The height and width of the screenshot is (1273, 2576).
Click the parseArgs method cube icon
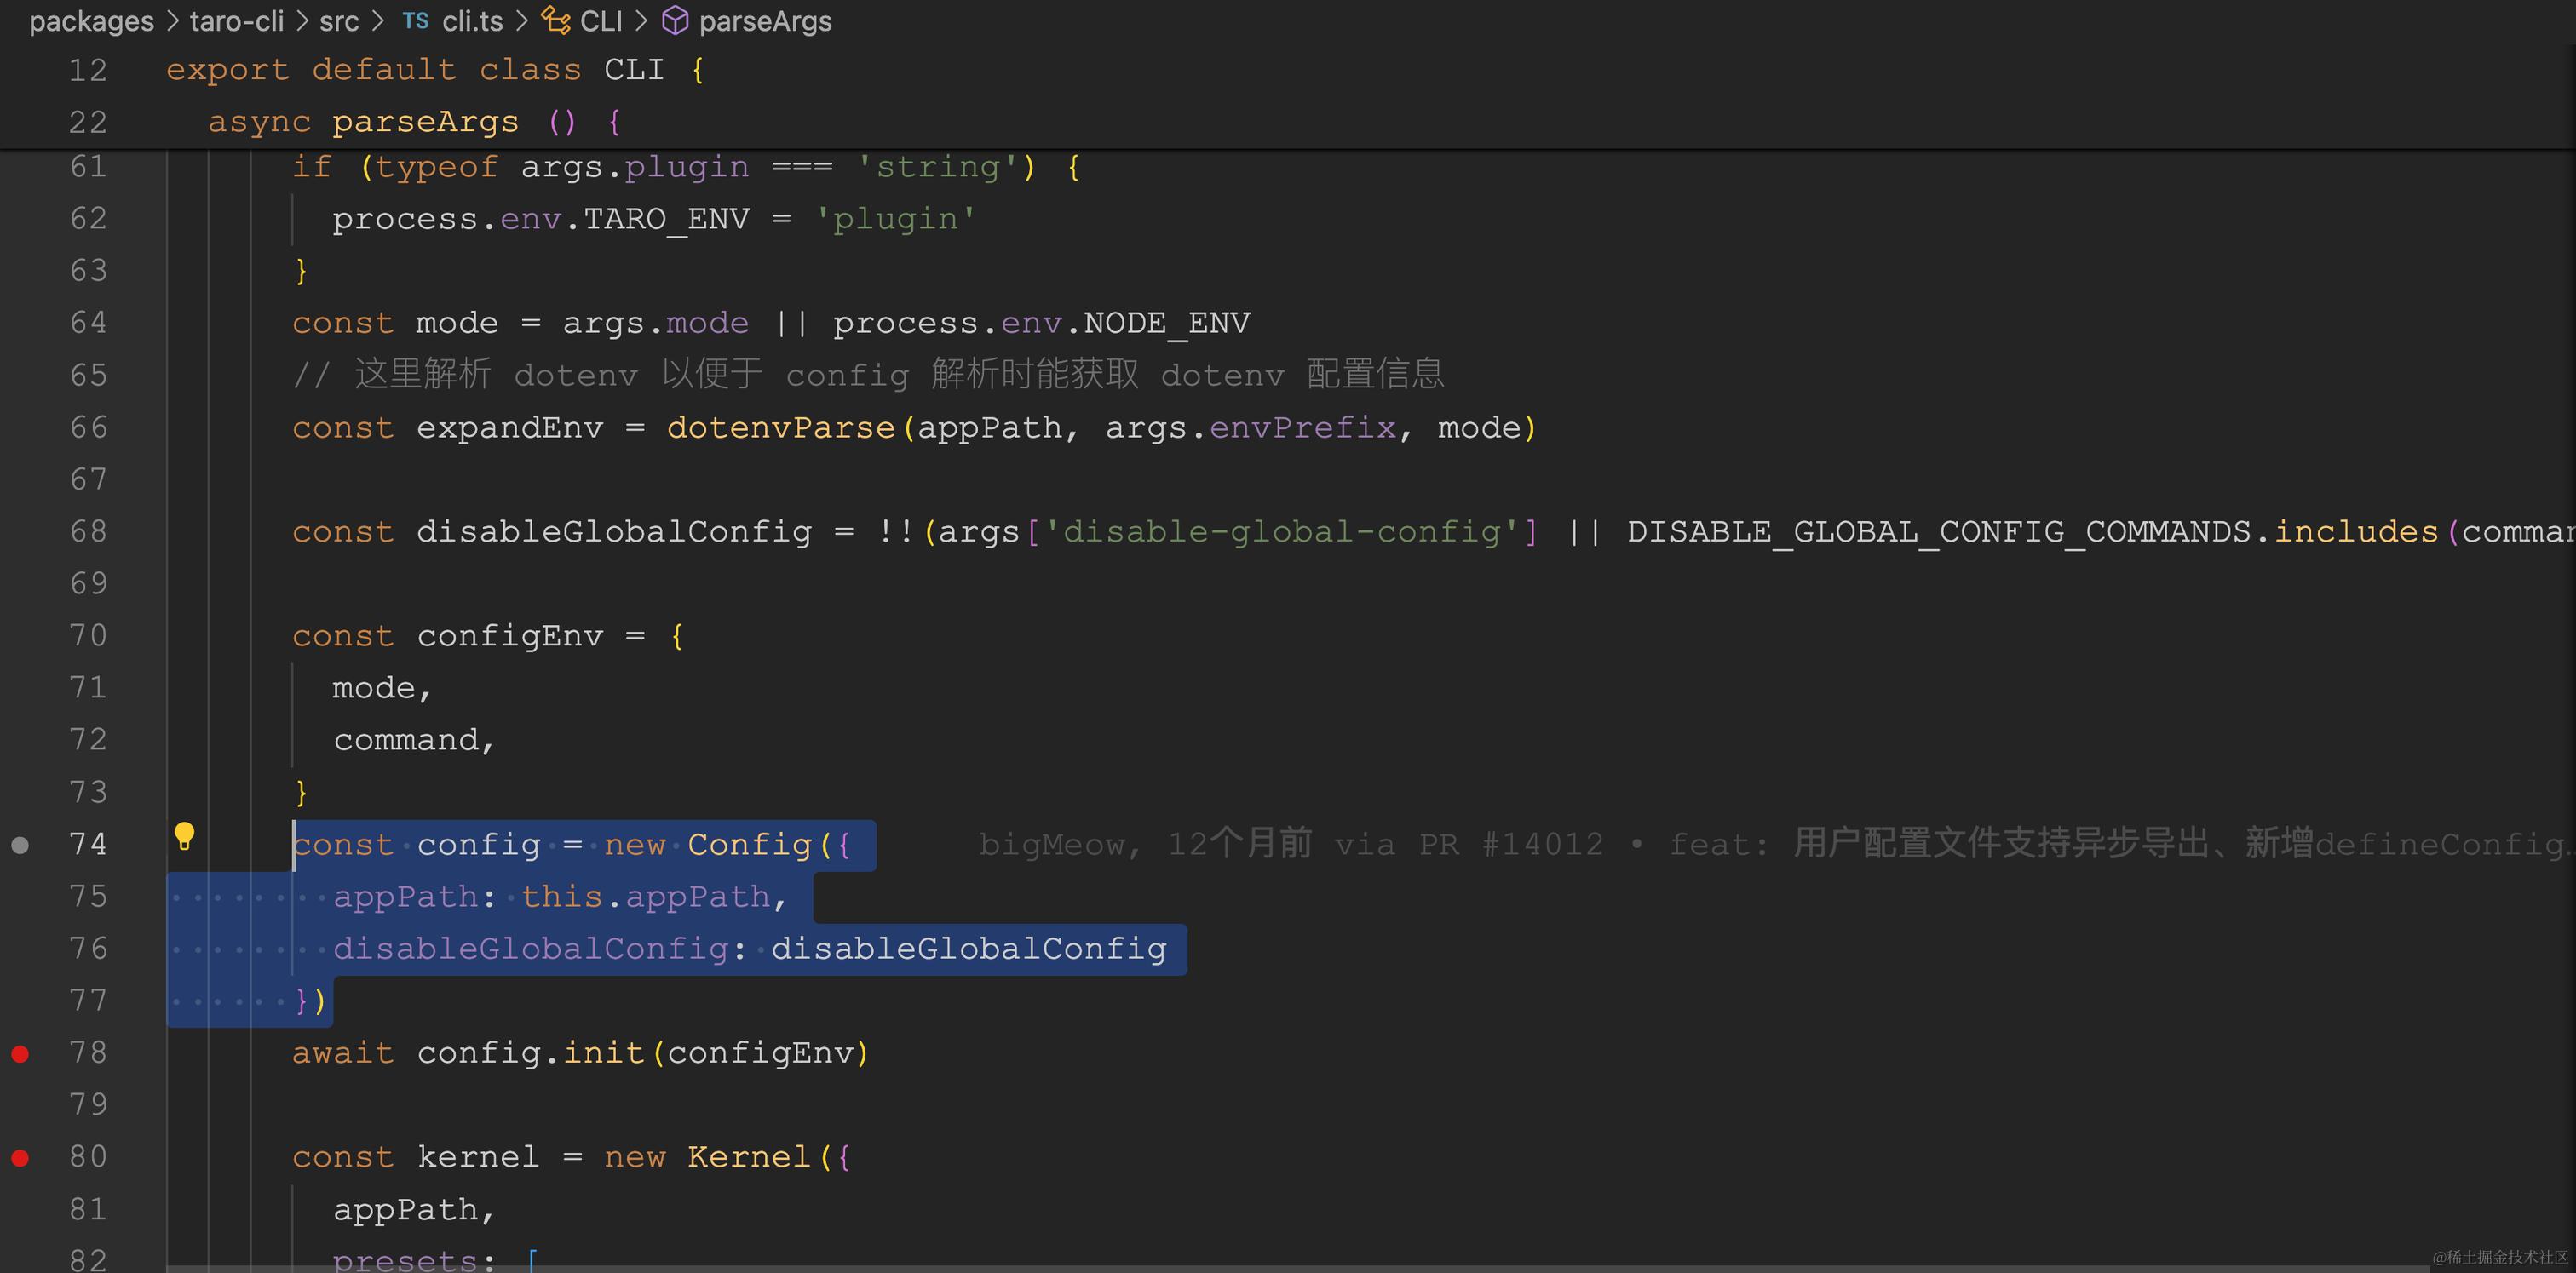tap(676, 21)
